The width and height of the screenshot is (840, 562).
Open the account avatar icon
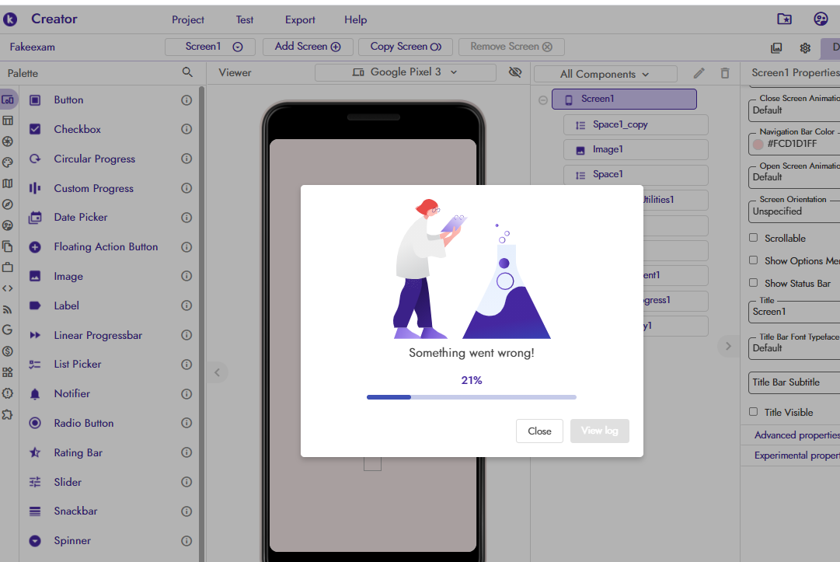click(821, 19)
